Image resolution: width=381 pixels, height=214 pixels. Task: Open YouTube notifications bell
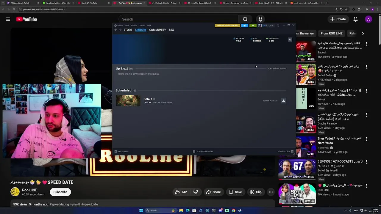tap(355, 19)
